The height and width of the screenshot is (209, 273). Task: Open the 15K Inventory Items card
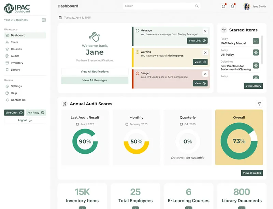pos(82,196)
